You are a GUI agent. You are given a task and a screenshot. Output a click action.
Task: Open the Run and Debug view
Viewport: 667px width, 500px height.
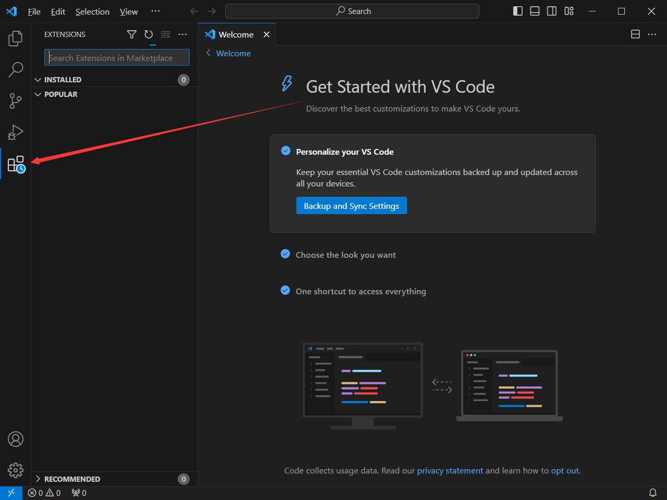(16, 132)
